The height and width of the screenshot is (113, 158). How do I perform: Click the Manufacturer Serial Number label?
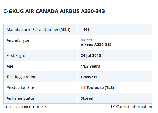coord(39,30)
